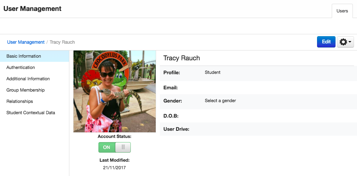
Task: Open the gear settings dropdown
Action: click(x=345, y=42)
